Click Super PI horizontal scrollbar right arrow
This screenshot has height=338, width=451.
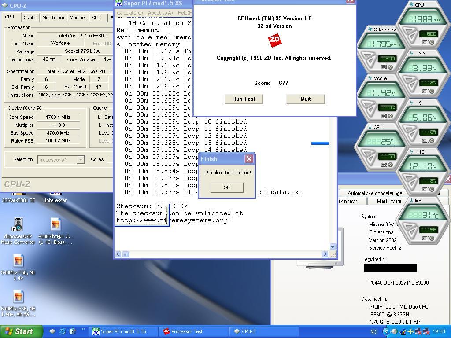325,254
